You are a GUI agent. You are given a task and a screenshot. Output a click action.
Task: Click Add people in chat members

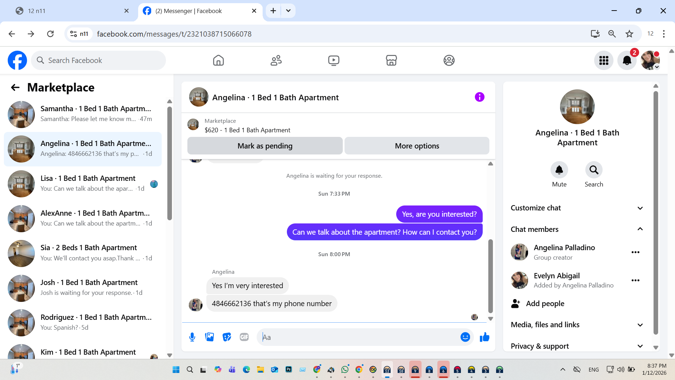[x=545, y=304]
